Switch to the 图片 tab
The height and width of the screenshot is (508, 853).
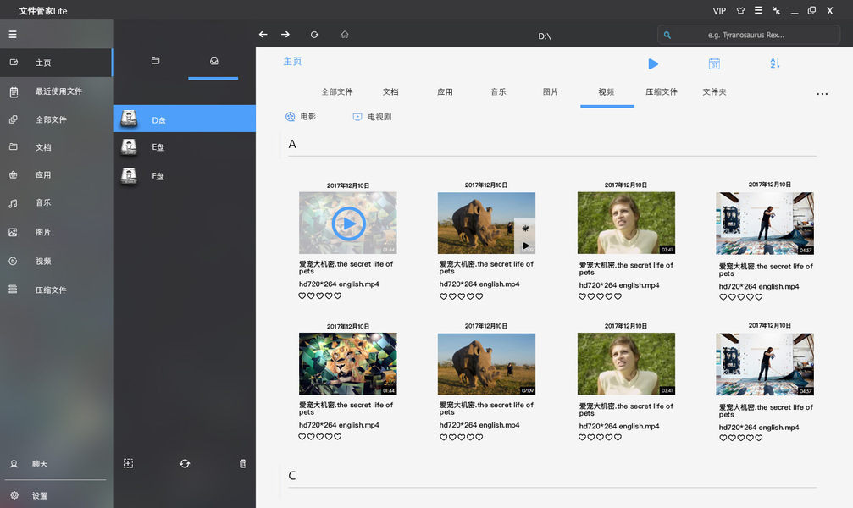(x=551, y=92)
